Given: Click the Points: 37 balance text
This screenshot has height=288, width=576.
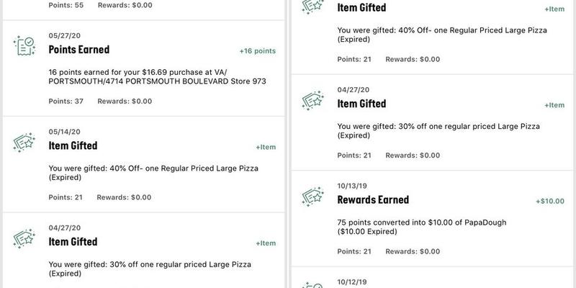Looking at the screenshot, I should pos(66,101).
